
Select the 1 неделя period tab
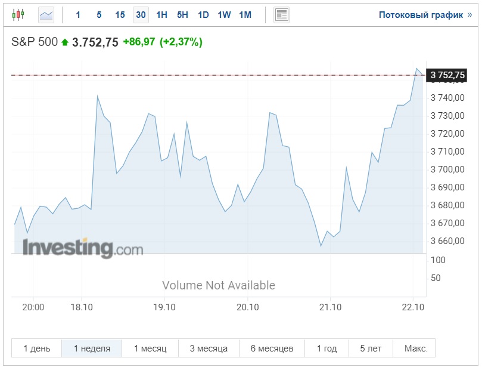point(92,349)
